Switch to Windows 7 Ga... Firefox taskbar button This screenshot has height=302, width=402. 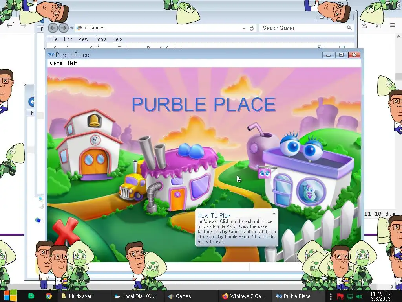pyautogui.click(x=245, y=296)
